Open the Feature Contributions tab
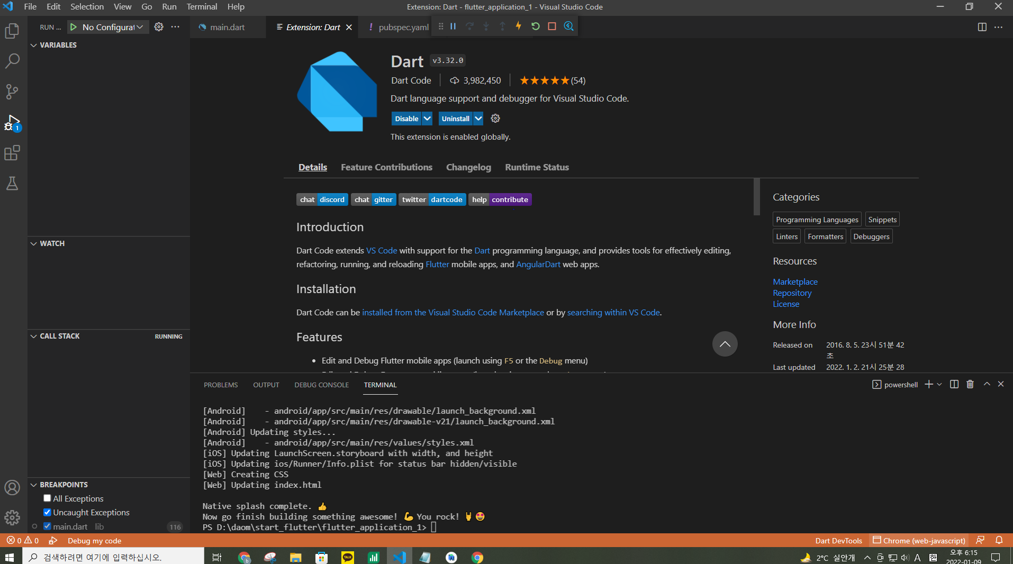This screenshot has width=1013, height=564. 386,167
